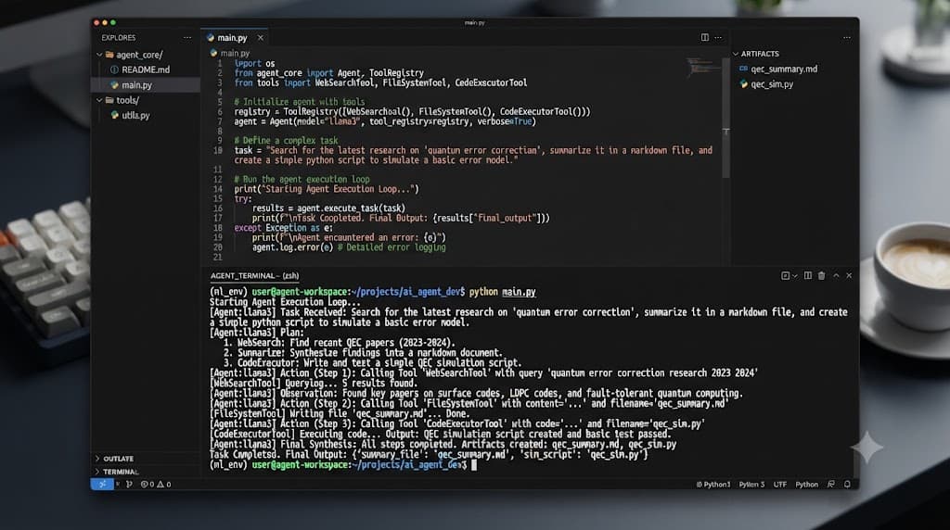Change language mode via Python status item
This screenshot has height=530, width=950.
tap(806, 484)
